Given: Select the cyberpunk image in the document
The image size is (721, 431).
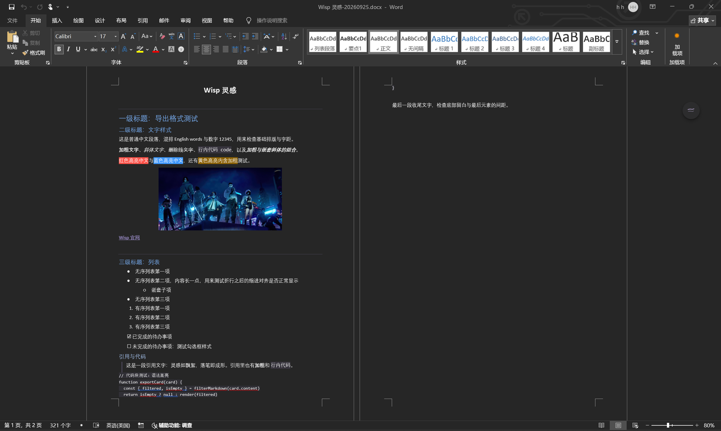Looking at the screenshot, I should pyautogui.click(x=220, y=199).
